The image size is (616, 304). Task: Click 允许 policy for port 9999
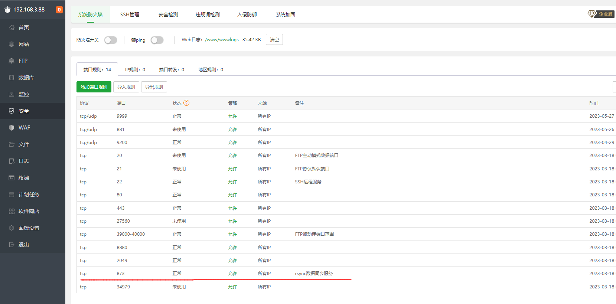232,116
